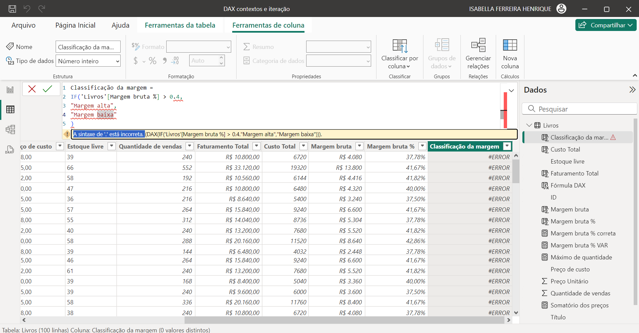Commit the formula with green checkmark
639x333 pixels.
pos(48,89)
